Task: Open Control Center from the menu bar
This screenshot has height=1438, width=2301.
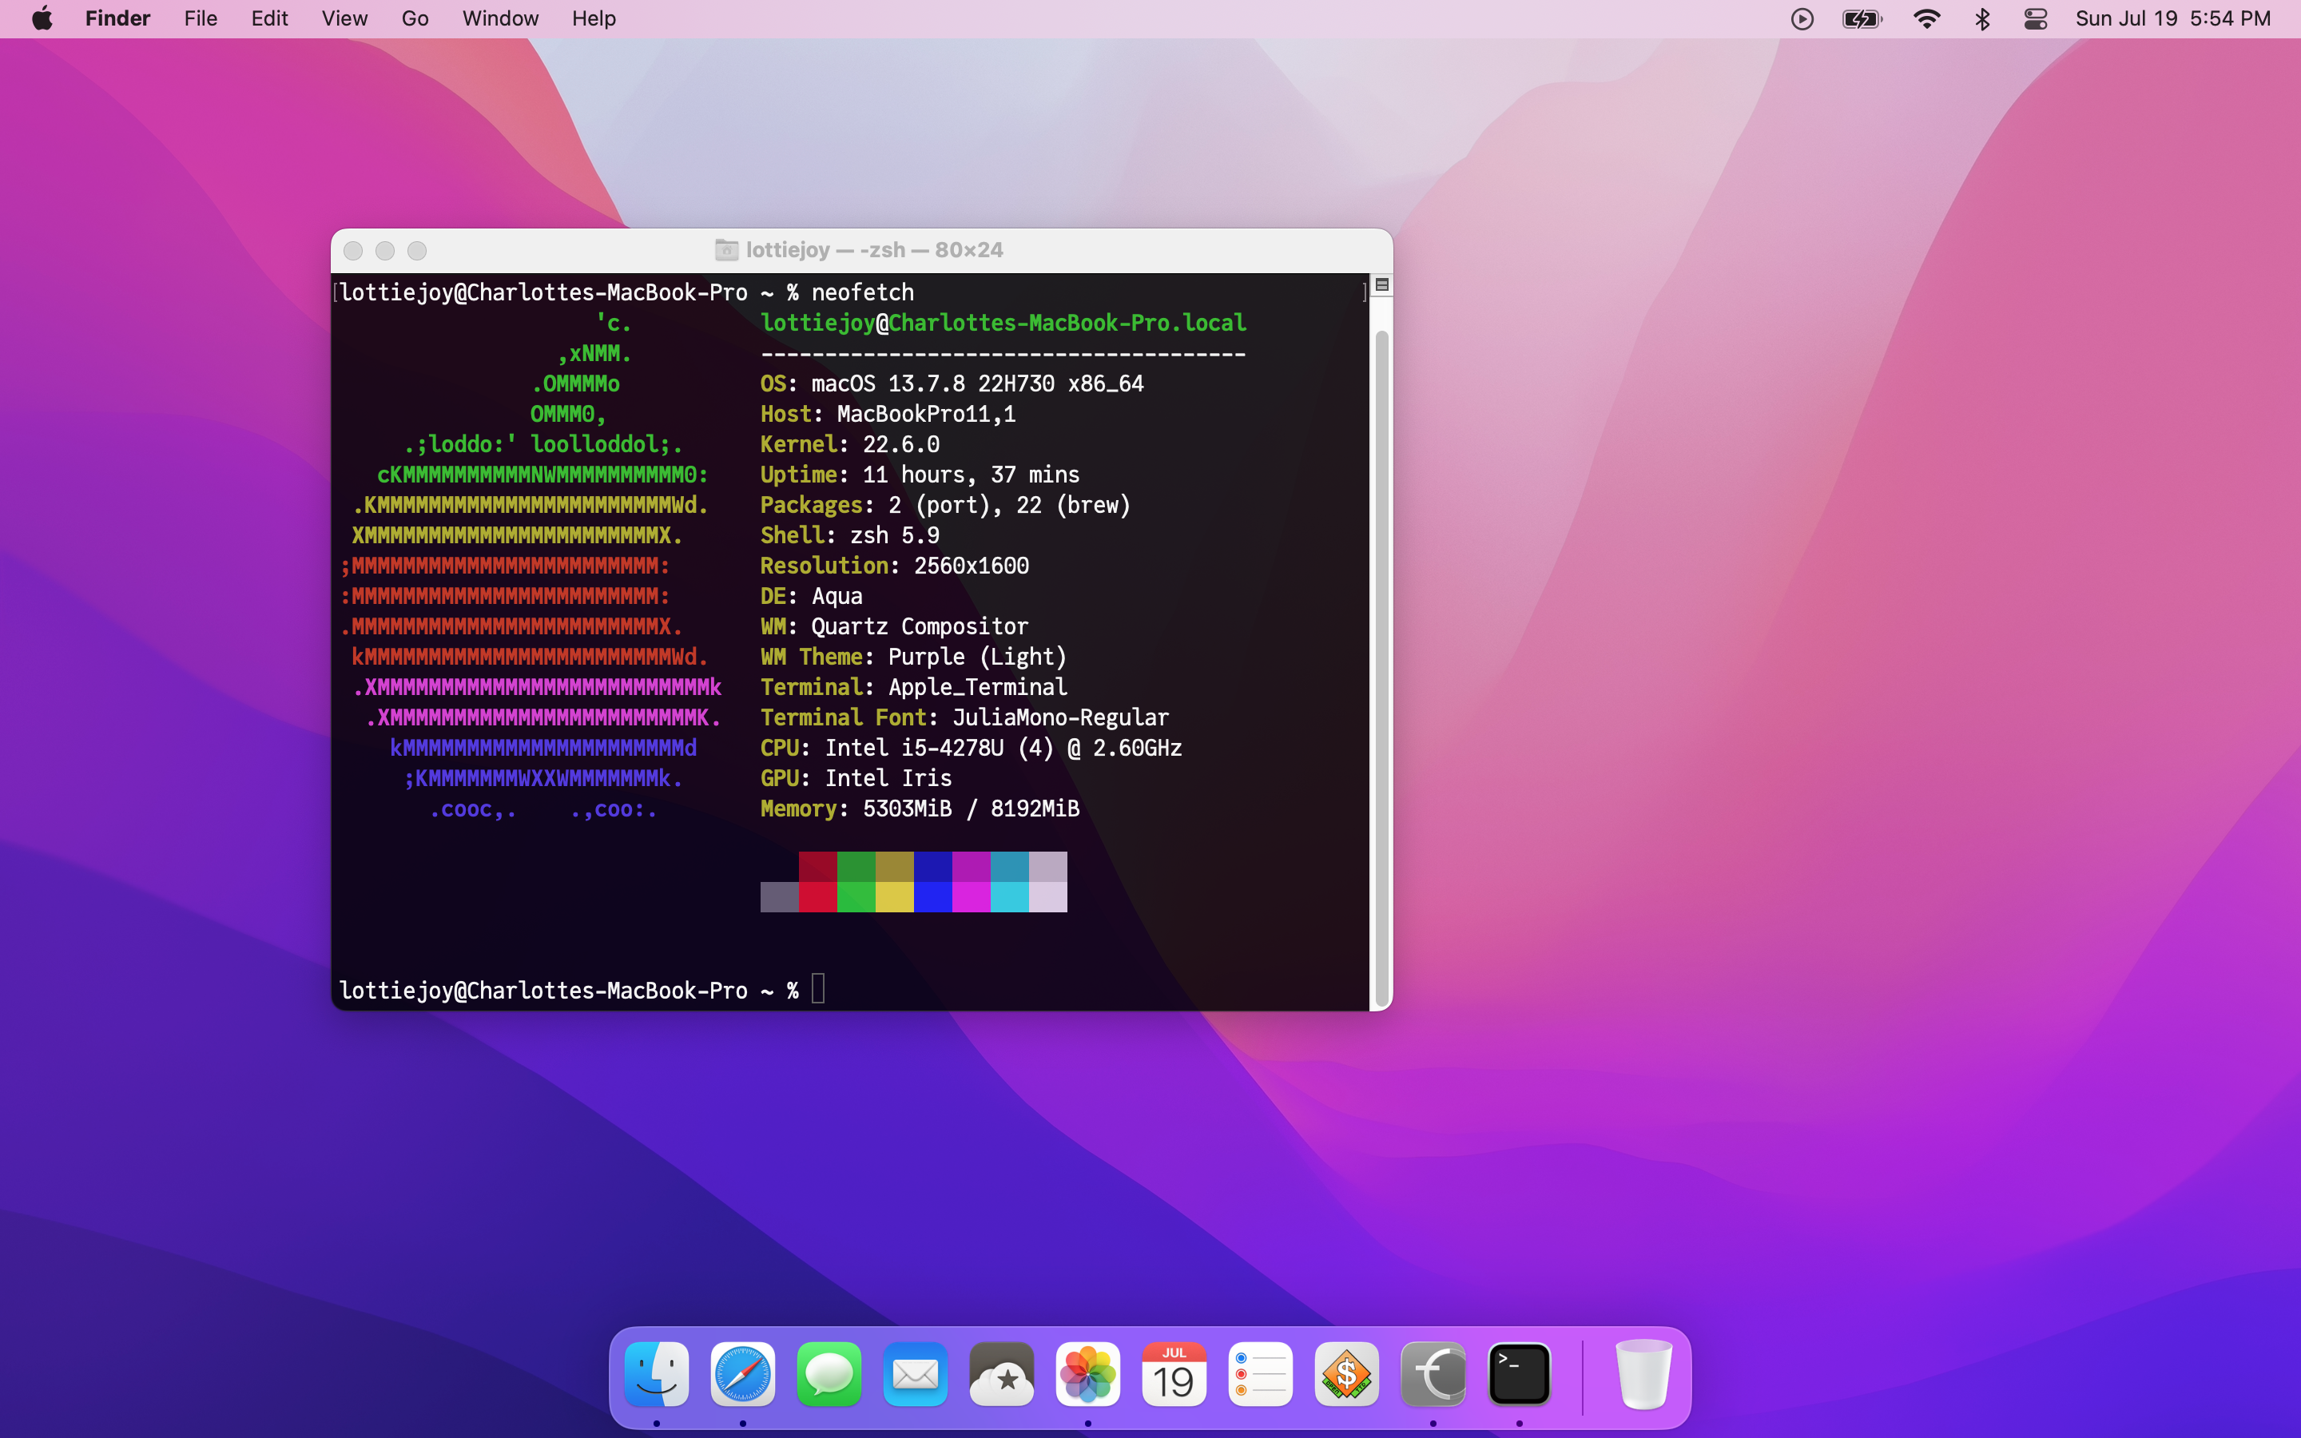Action: click(x=2036, y=19)
